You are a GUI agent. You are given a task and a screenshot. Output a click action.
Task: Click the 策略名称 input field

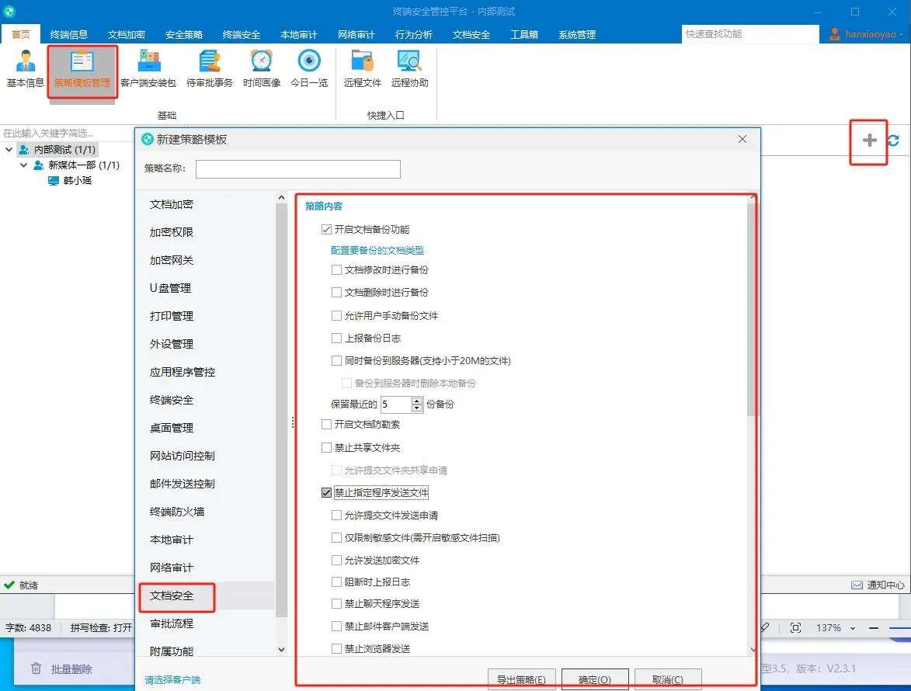(x=298, y=169)
